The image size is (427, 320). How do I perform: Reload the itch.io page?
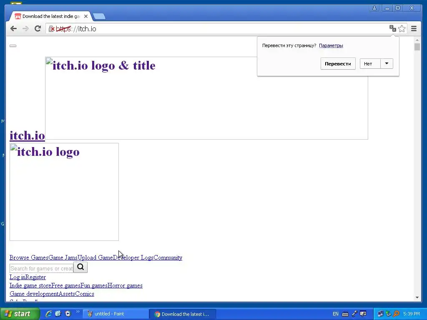coord(38,28)
